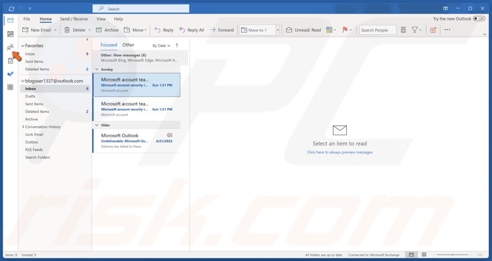Open the Send / Receive tab
This screenshot has height=261, width=492.
[74, 19]
